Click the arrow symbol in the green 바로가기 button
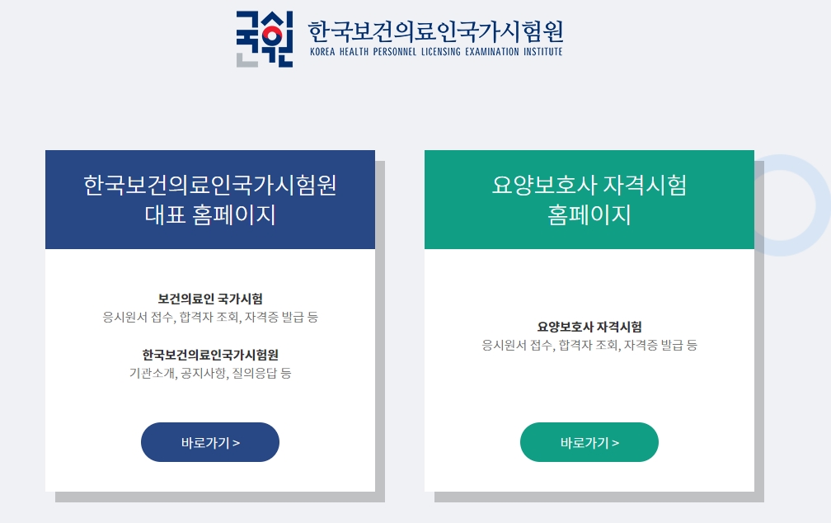Screen dimensions: 831x523 click(616, 442)
